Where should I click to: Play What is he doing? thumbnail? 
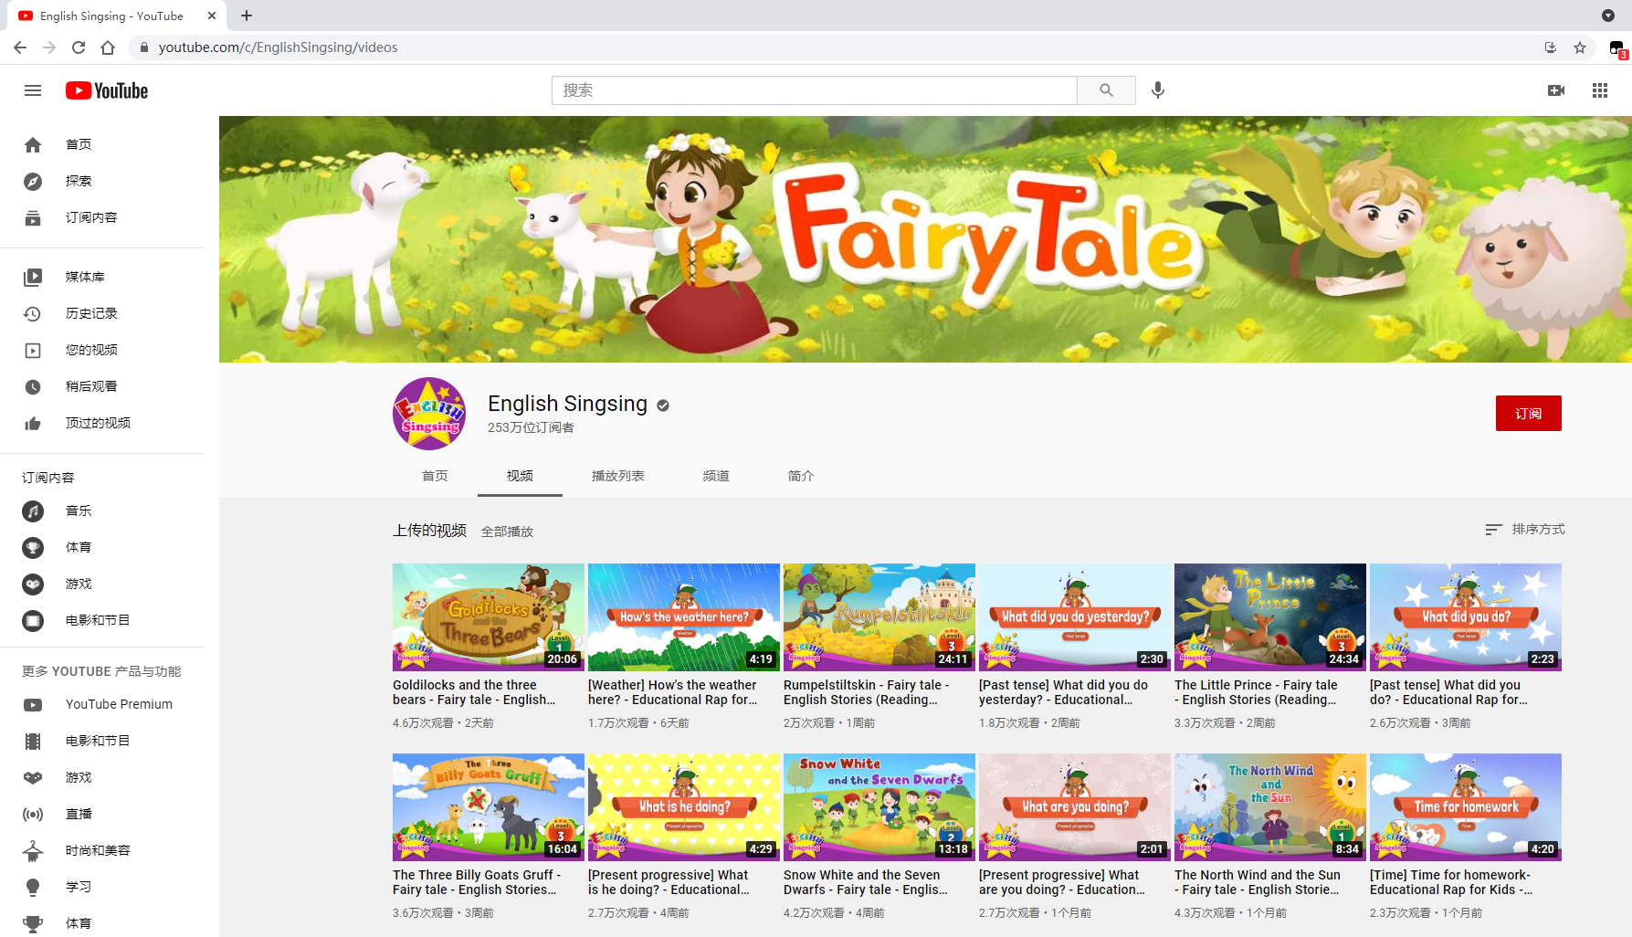pos(684,807)
